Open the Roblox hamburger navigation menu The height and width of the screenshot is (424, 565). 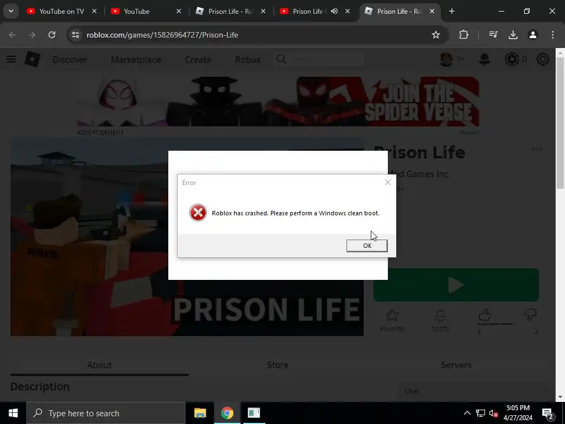tap(11, 59)
